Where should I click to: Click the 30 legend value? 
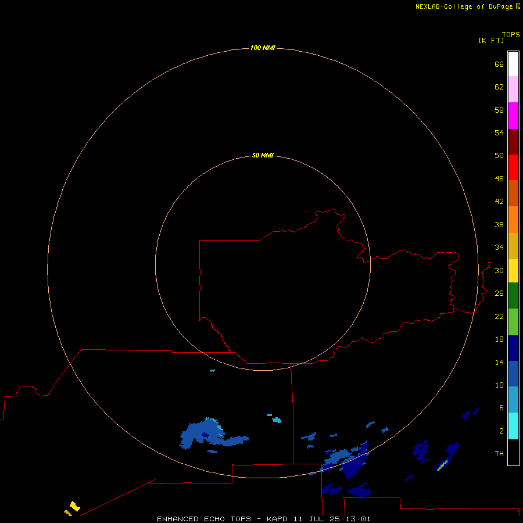point(499,270)
